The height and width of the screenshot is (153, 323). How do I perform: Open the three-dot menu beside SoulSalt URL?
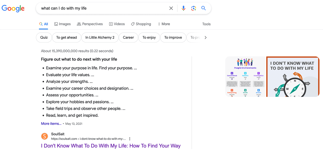point(130,139)
